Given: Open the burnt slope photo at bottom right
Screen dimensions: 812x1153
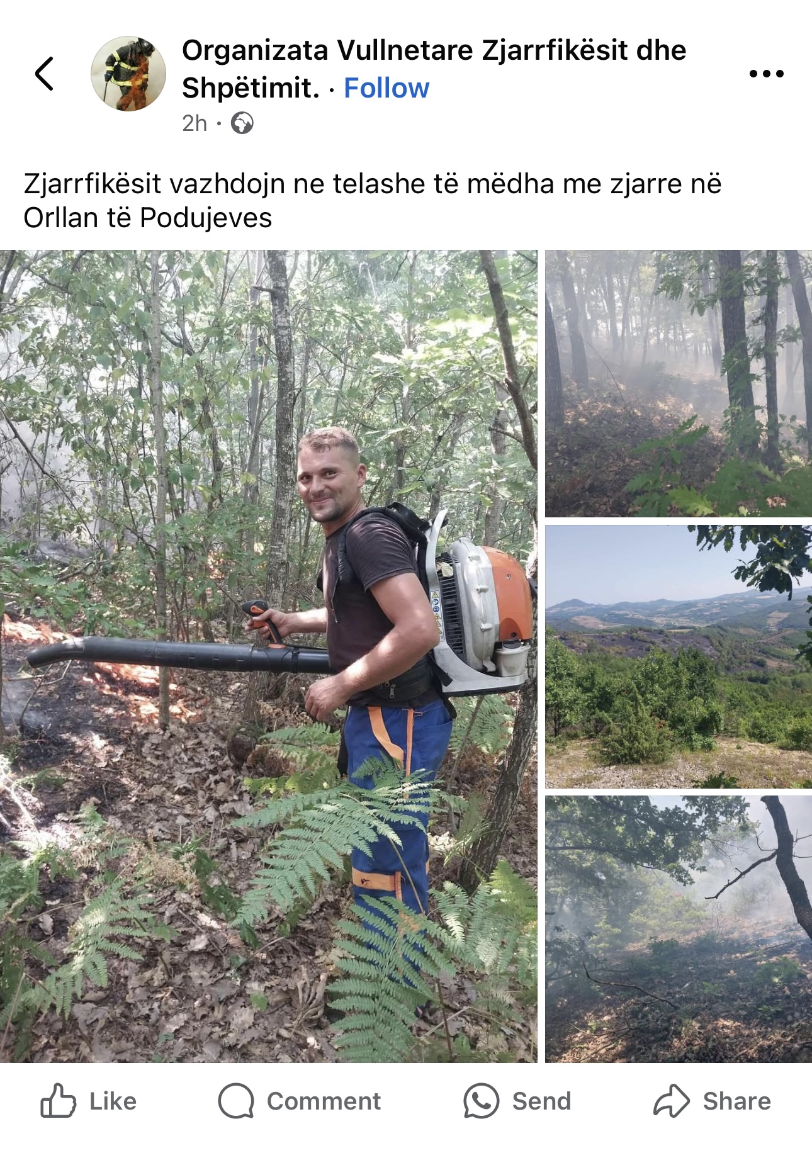Looking at the screenshot, I should click(679, 929).
